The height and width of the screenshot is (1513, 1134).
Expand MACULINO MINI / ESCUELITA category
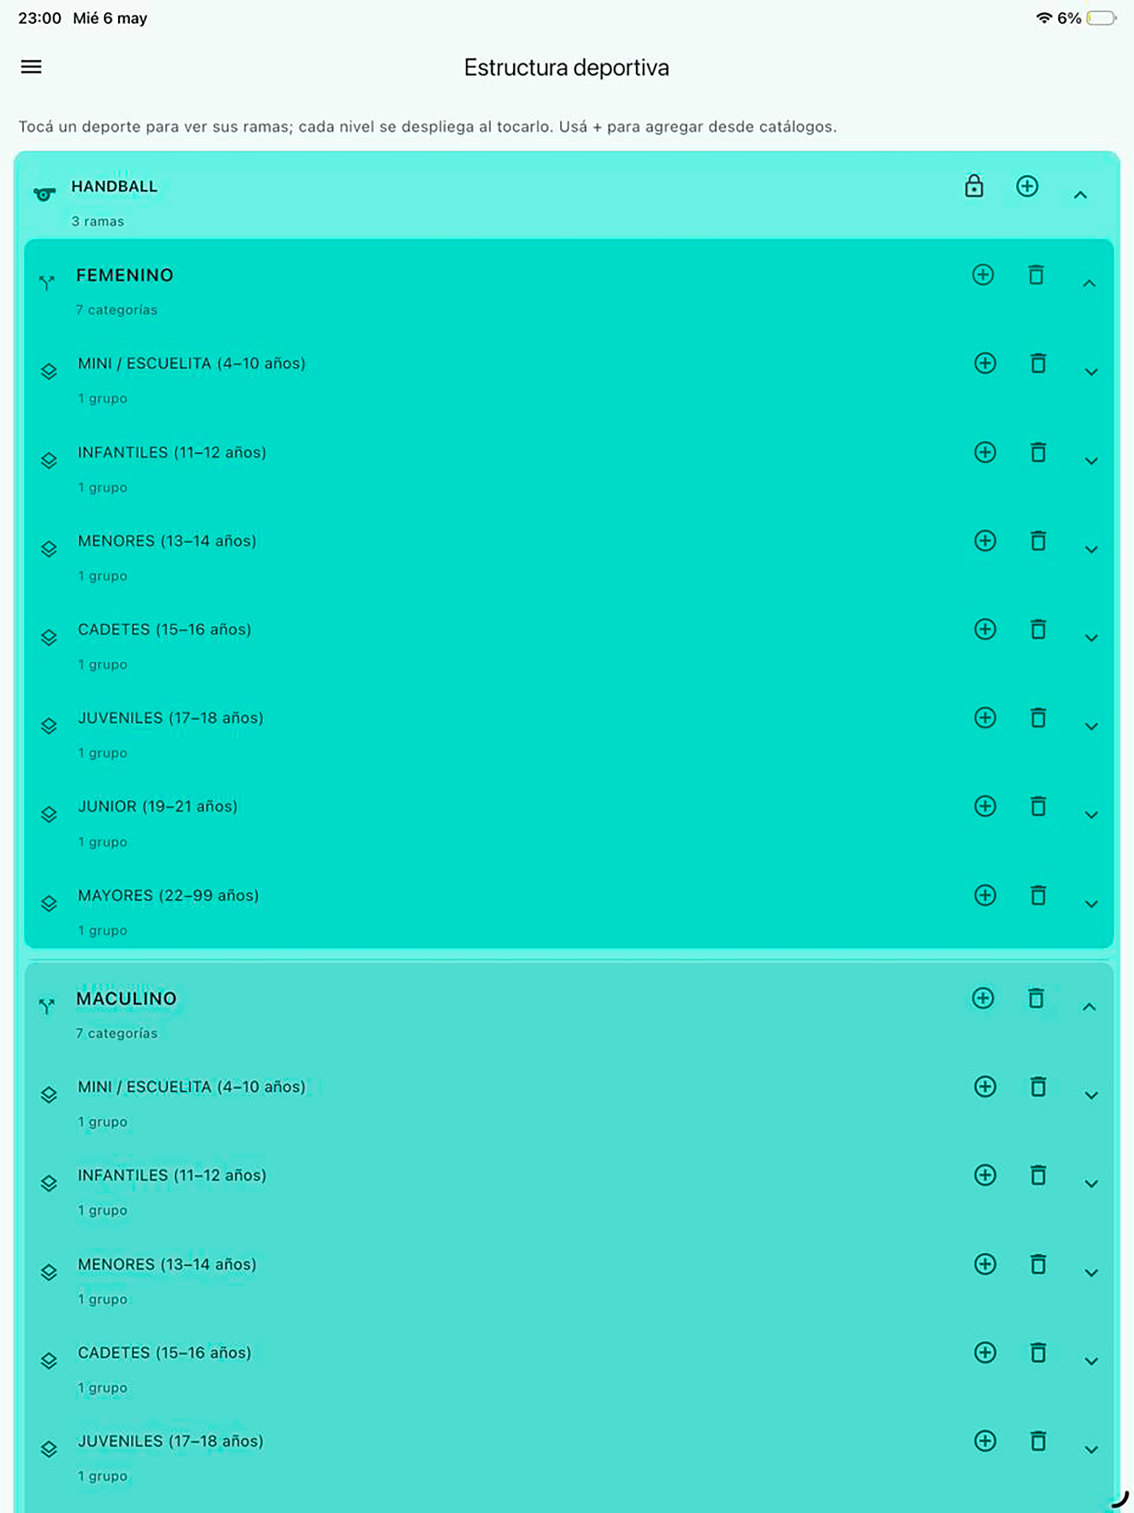click(1091, 1096)
